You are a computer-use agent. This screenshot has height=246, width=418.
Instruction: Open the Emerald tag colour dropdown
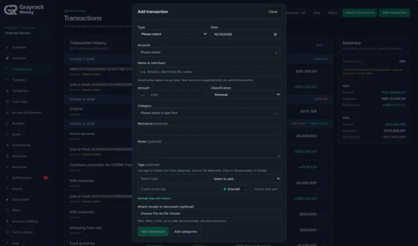tap(235, 189)
